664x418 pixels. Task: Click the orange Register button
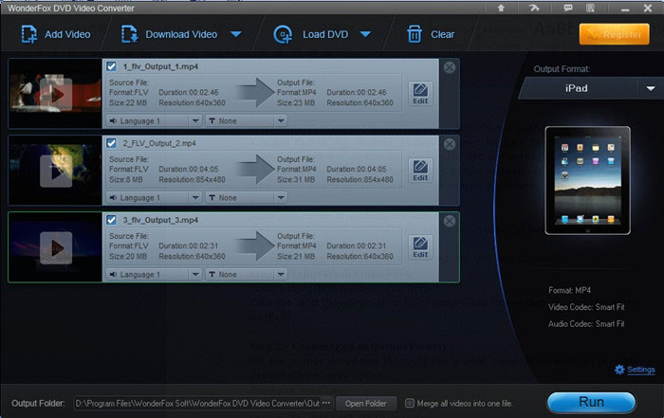(614, 34)
